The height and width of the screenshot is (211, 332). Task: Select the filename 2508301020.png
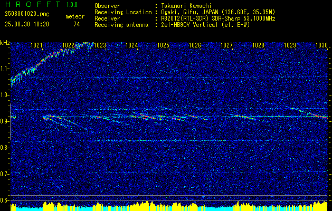27,14
